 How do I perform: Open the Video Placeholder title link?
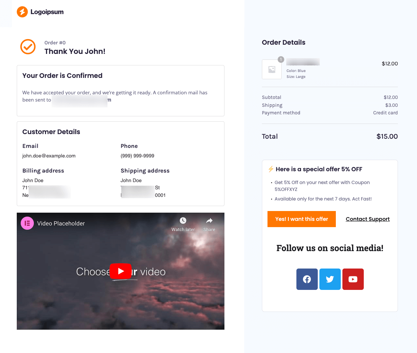pyautogui.click(x=61, y=224)
